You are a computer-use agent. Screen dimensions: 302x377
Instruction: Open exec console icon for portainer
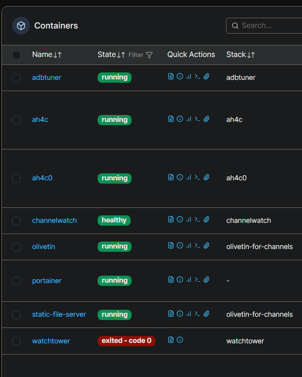(x=197, y=280)
